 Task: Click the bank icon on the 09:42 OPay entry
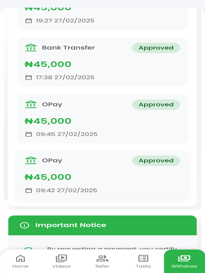pos(31,160)
